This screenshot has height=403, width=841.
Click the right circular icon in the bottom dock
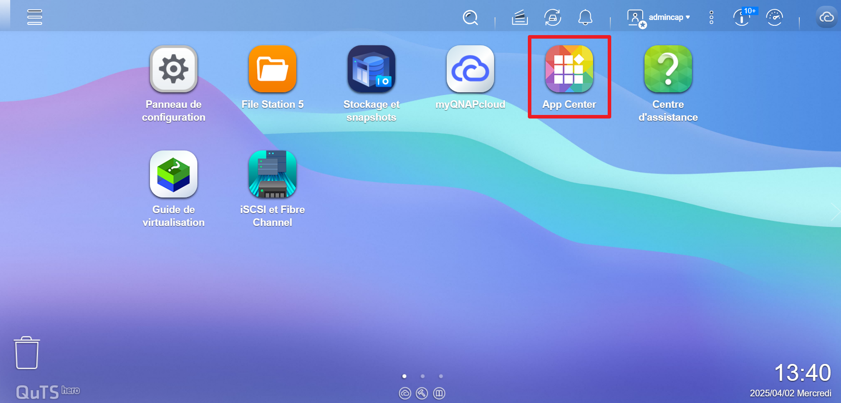coord(439,393)
